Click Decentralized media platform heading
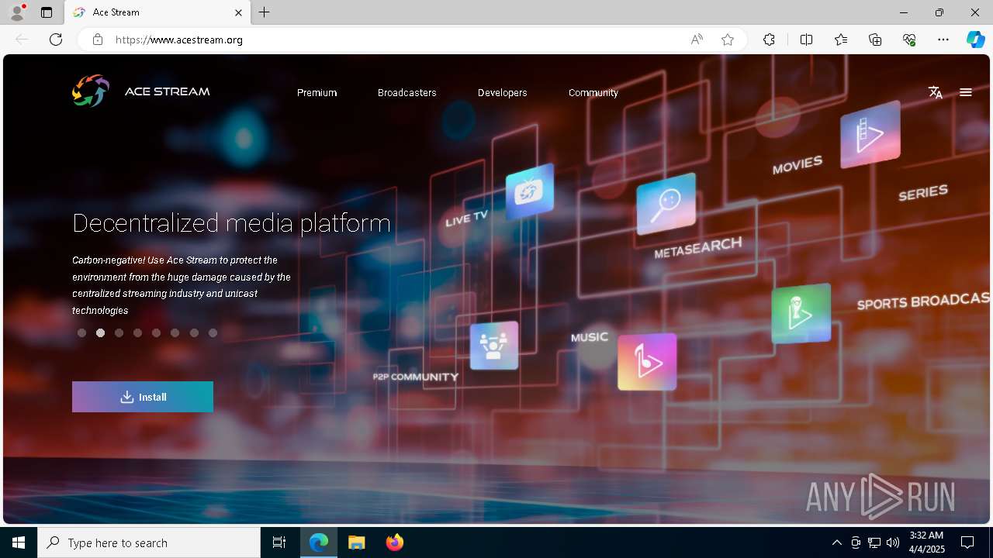This screenshot has width=993, height=558. (231, 223)
